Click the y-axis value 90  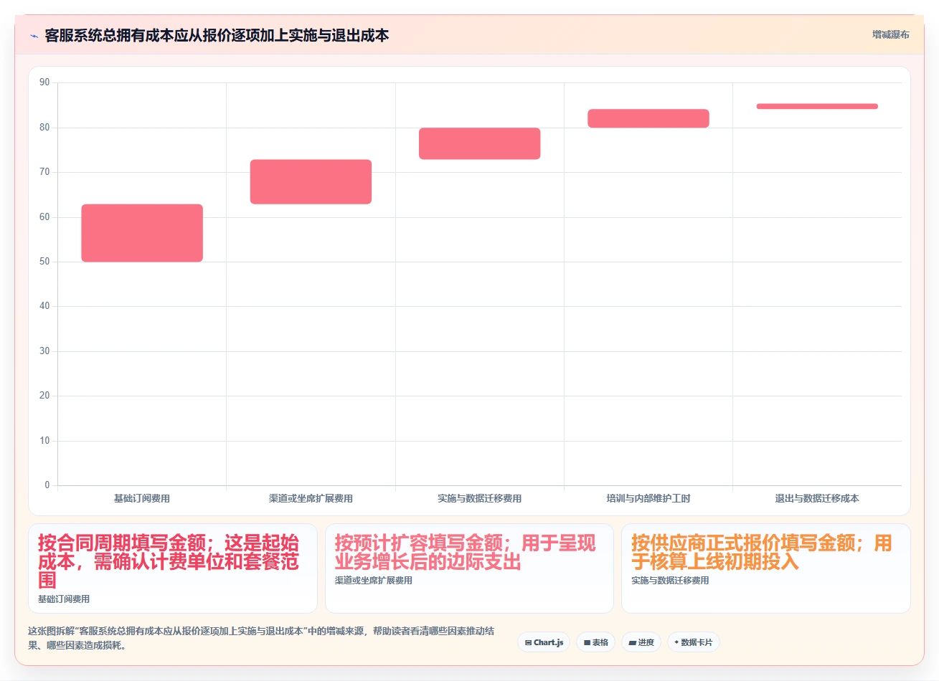coord(44,82)
